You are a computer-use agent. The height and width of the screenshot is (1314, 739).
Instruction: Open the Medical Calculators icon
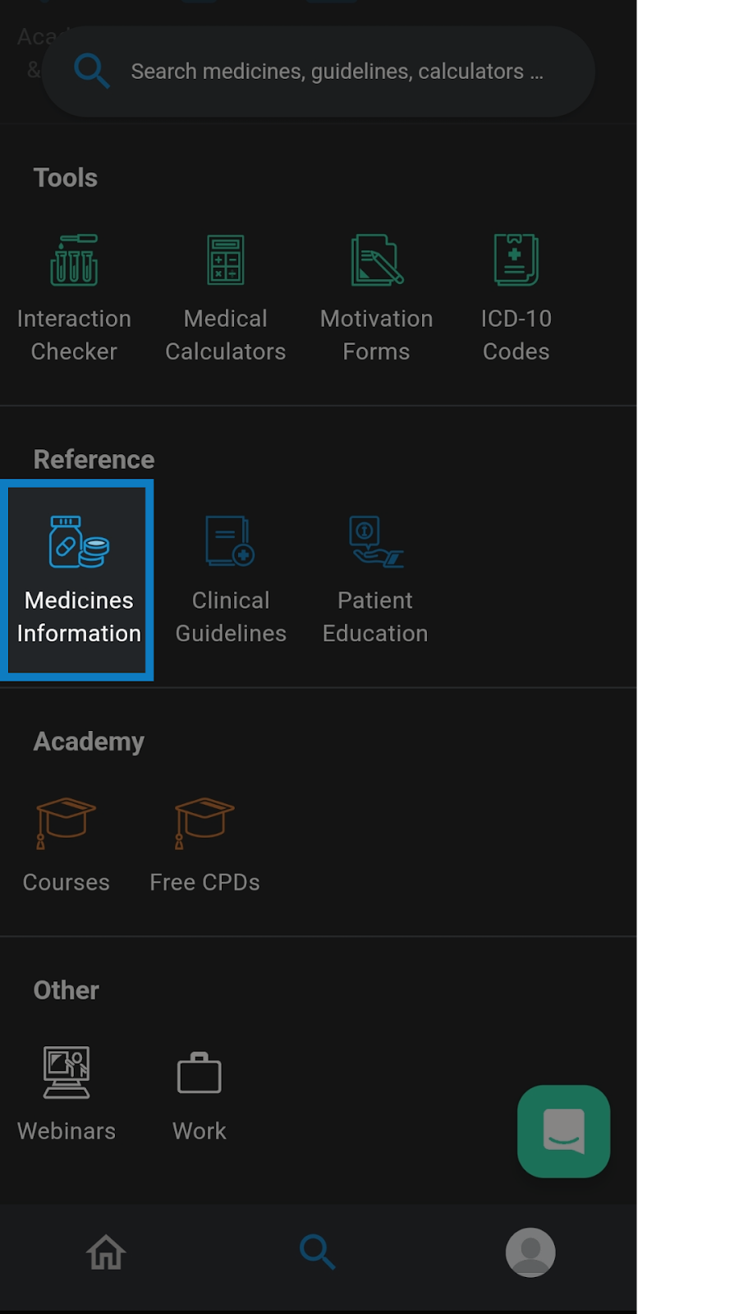(226, 260)
